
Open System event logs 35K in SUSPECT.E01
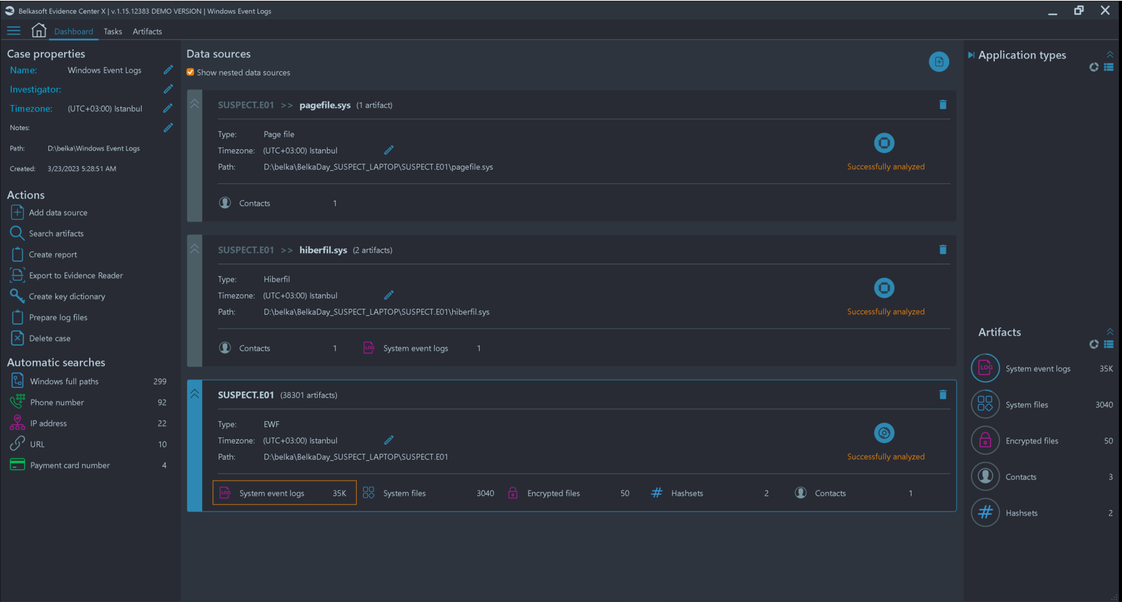(284, 493)
